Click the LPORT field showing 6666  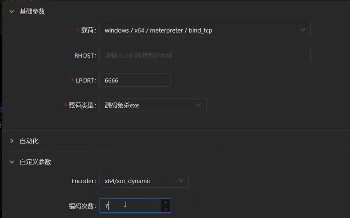pyautogui.click(x=135, y=80)
